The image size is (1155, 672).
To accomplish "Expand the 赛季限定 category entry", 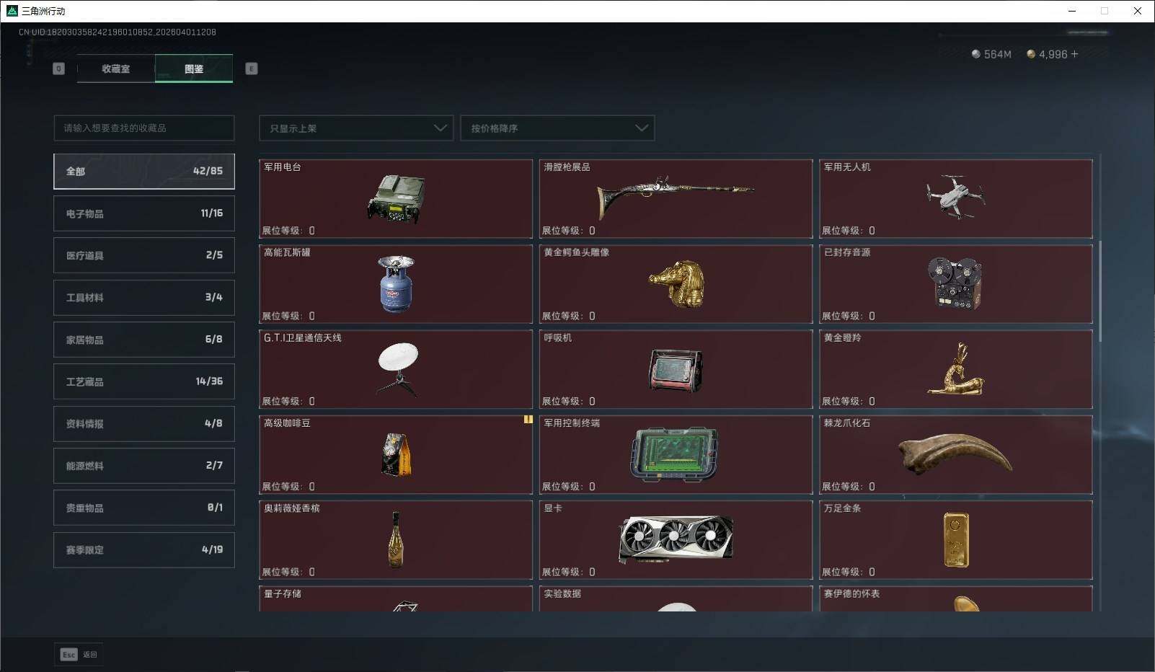I will pos(144,549).
